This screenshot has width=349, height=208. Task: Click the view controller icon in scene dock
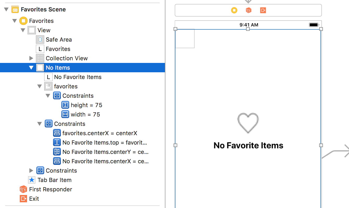coord(234,10)
